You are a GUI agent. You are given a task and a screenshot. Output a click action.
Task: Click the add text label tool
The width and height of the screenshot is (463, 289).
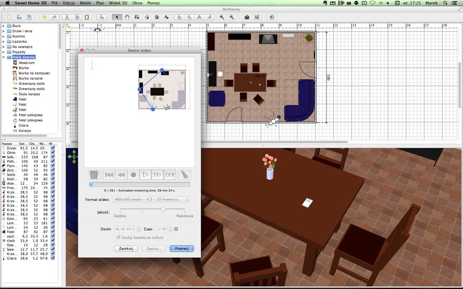(x=166, y=17)
